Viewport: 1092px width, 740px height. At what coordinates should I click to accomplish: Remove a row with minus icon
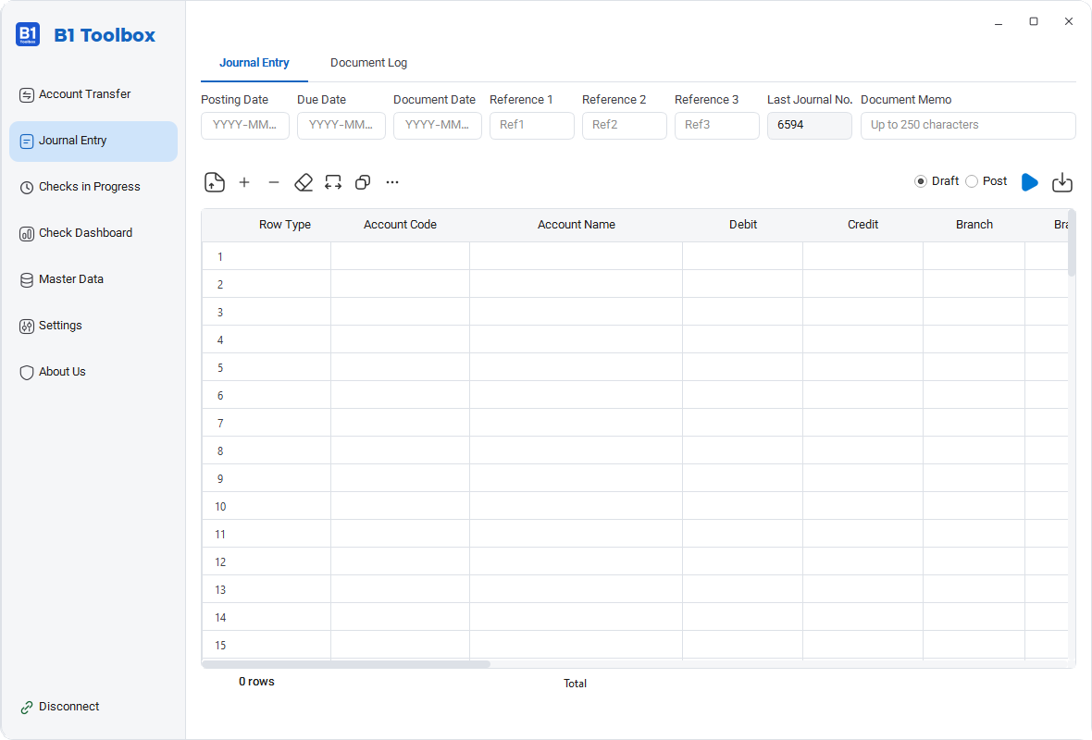274,182
